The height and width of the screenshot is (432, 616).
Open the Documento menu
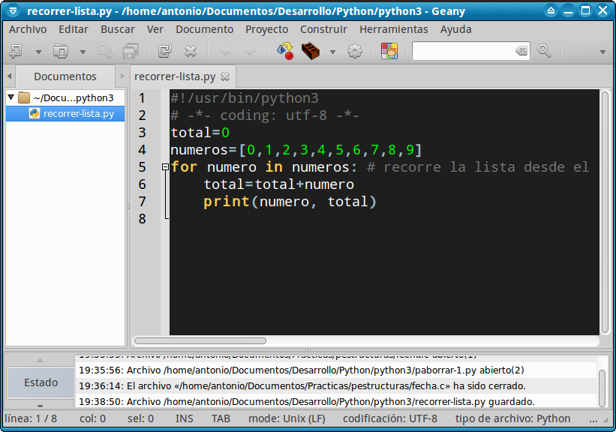pos(204,29)
